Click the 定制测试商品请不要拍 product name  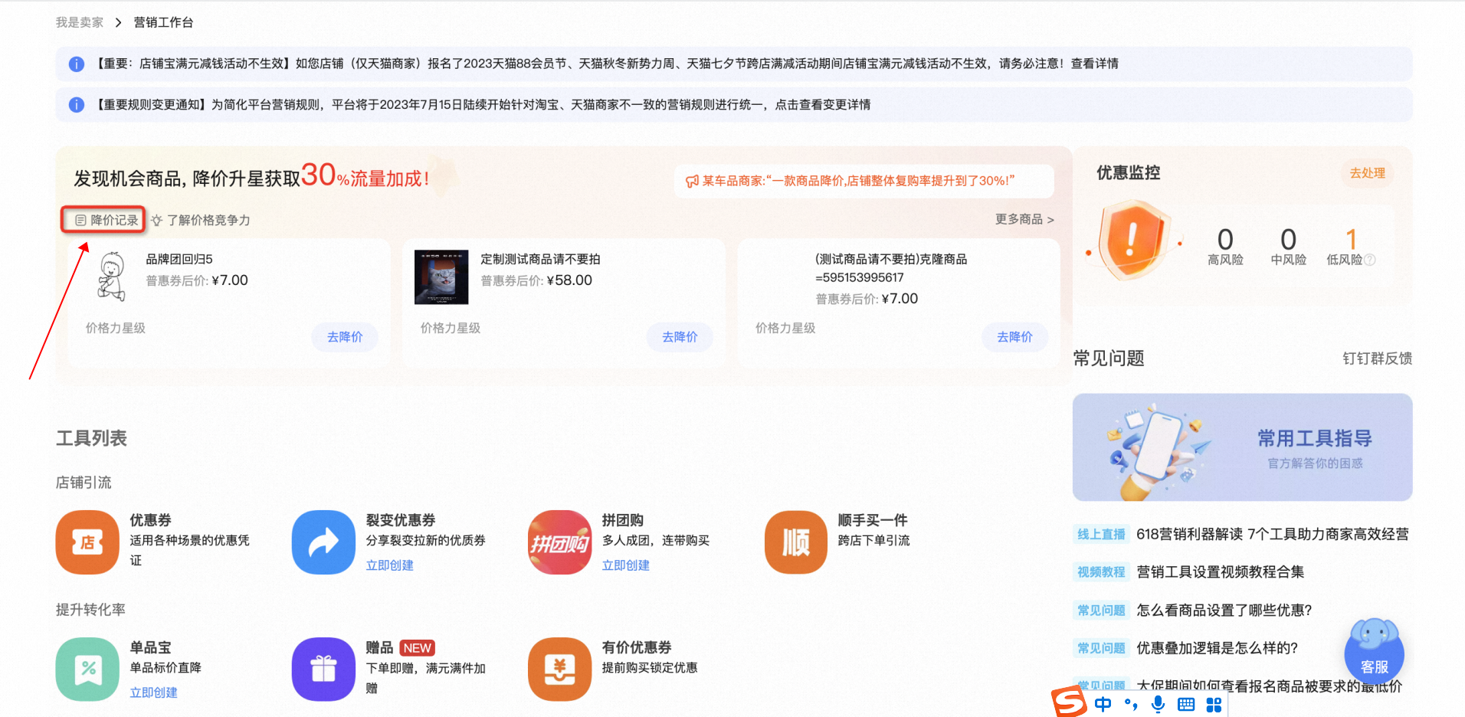coord(540,260)
